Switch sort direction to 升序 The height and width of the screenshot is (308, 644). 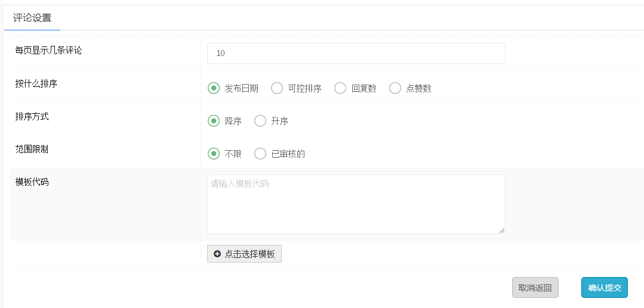[260, 121]
